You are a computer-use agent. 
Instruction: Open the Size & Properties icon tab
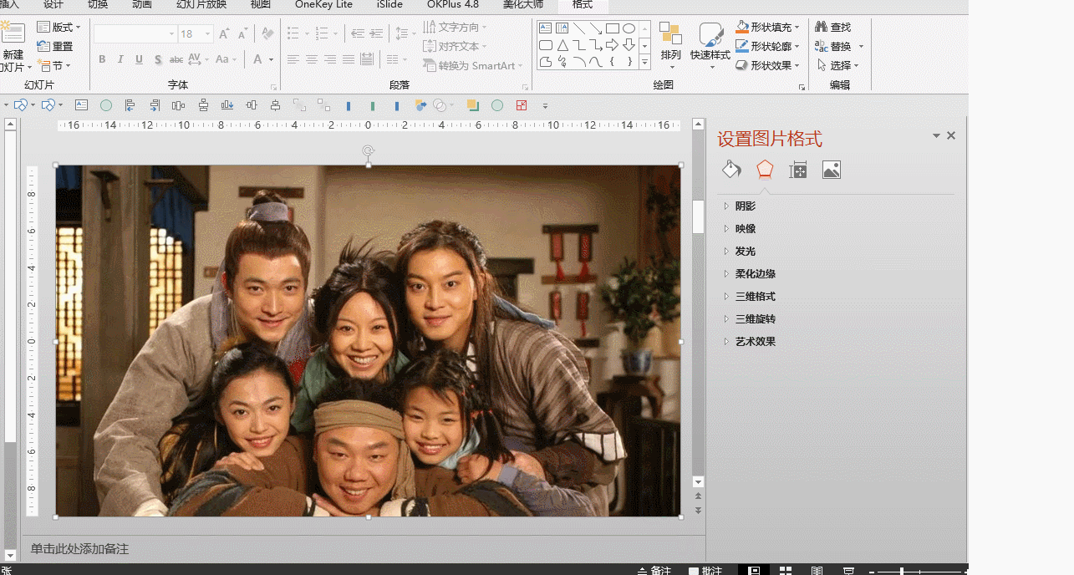click(x=798, y=170)
